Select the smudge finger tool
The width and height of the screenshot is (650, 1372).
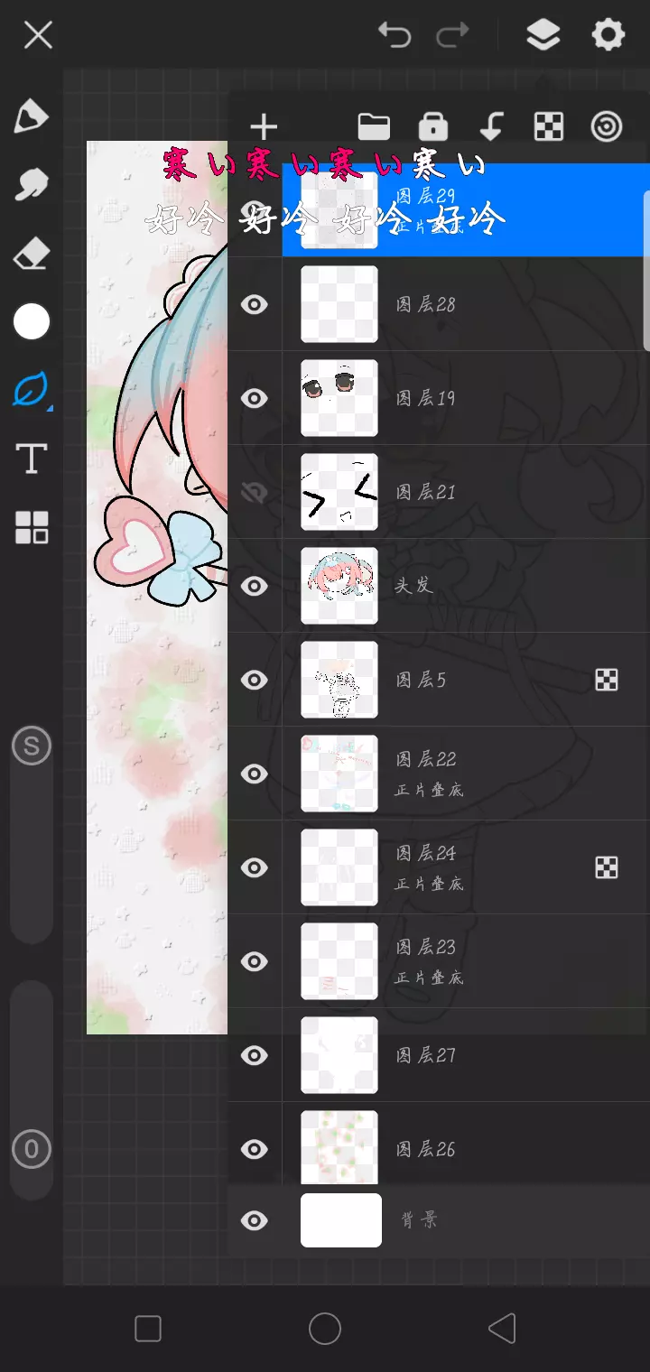click(31, 185)
